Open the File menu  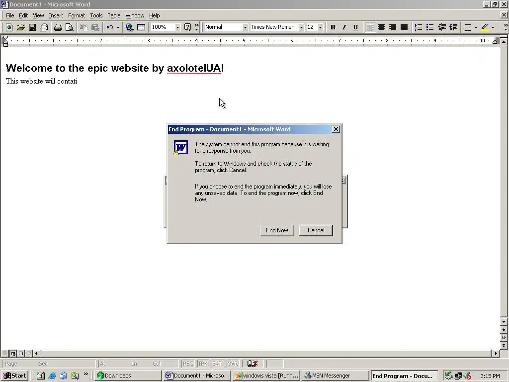pos(10,15)
